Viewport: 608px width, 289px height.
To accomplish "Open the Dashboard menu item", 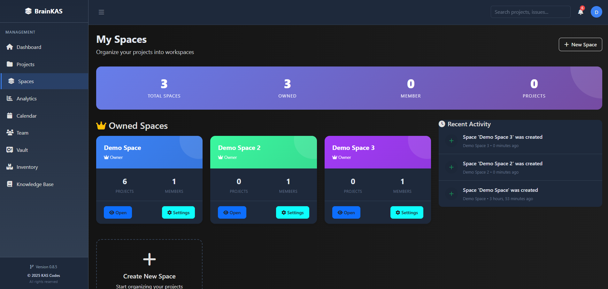I will click(29, 47).
